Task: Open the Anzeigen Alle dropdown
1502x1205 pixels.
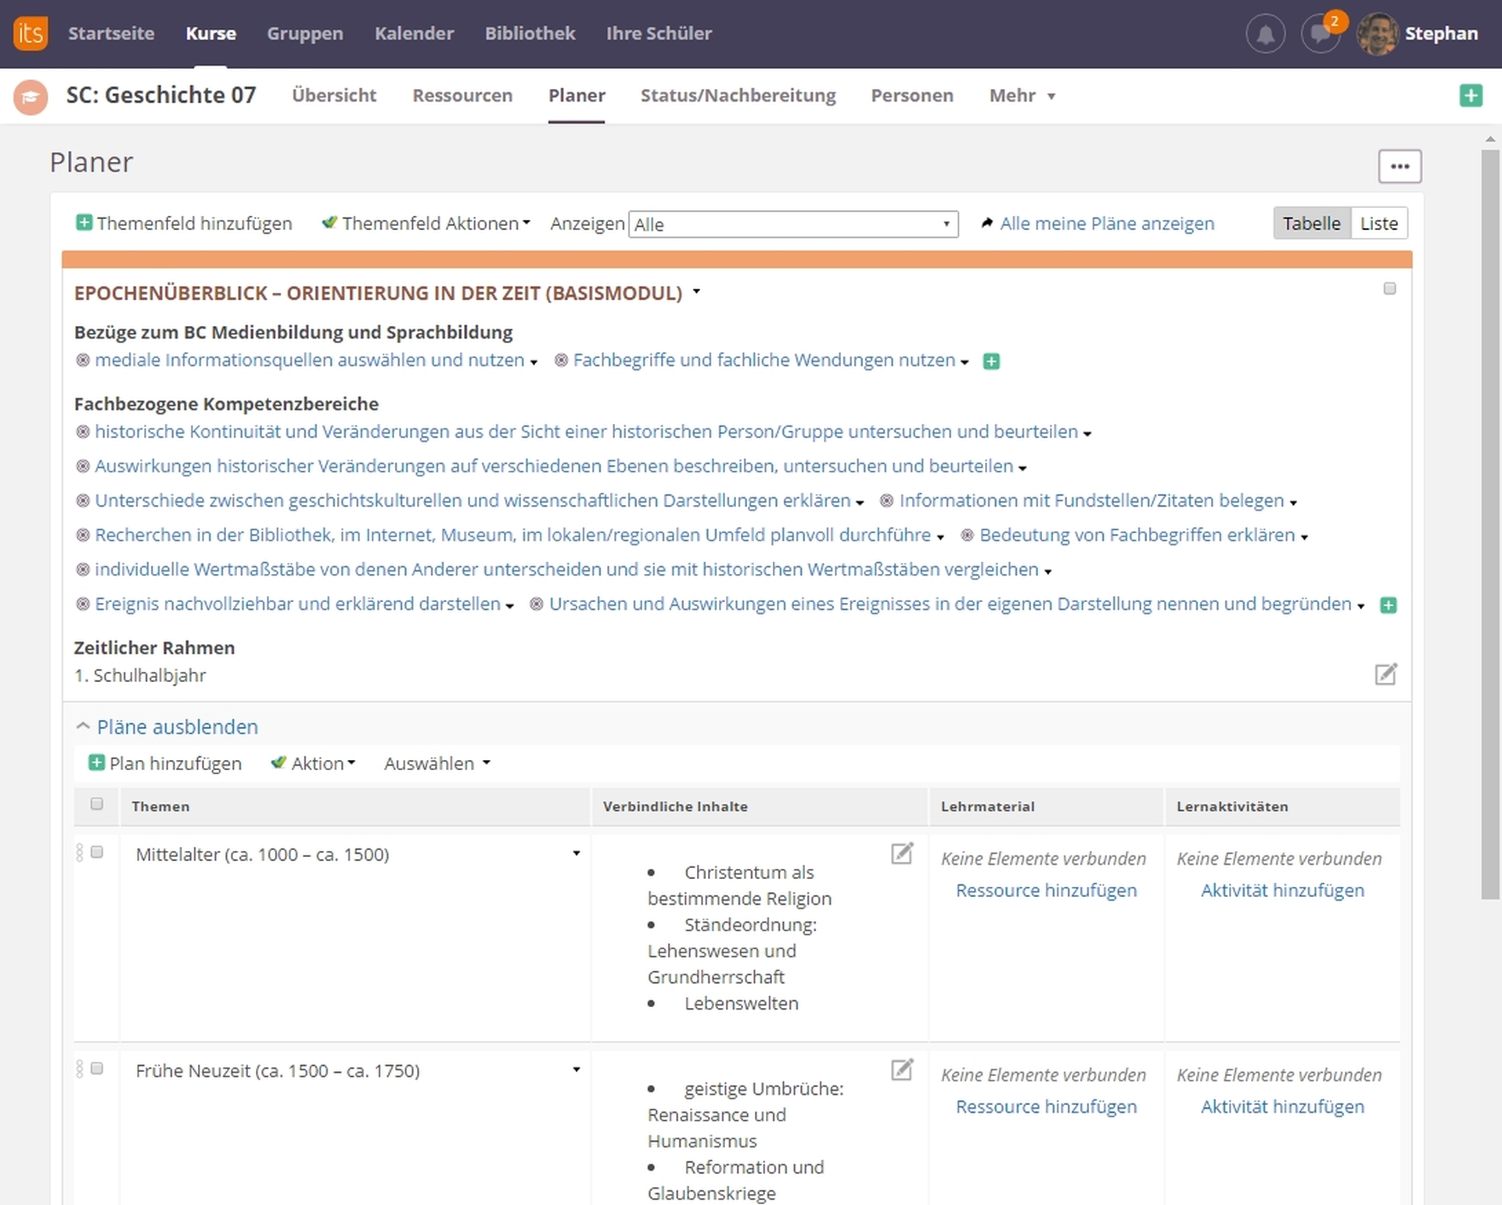Action: pos(793,225)
